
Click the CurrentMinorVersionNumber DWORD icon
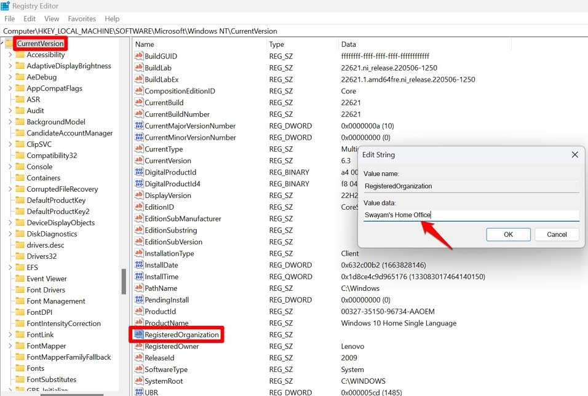click(x=139, y=137)
